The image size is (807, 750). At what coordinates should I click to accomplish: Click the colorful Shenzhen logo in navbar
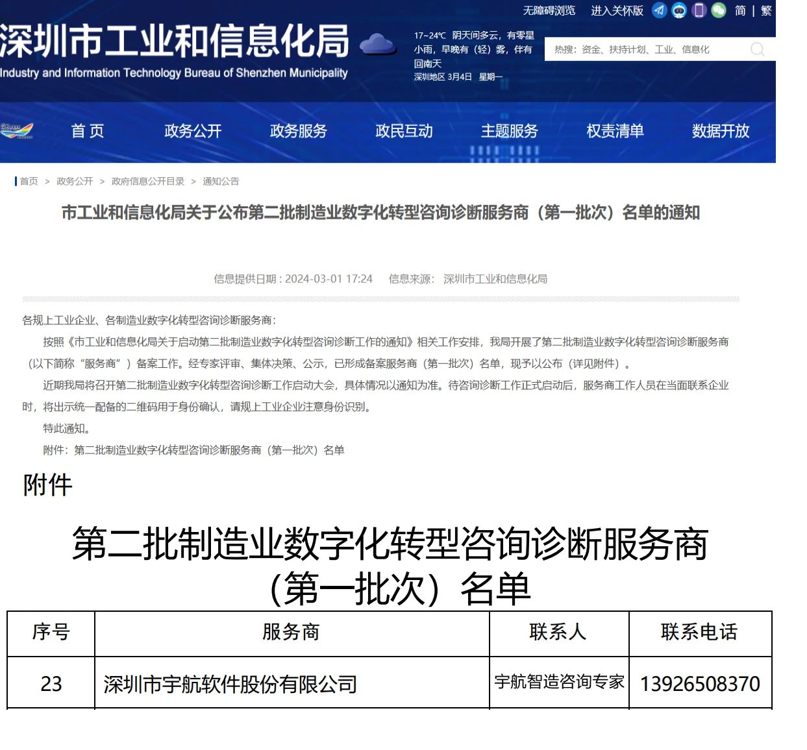click(x=17, y=130)
